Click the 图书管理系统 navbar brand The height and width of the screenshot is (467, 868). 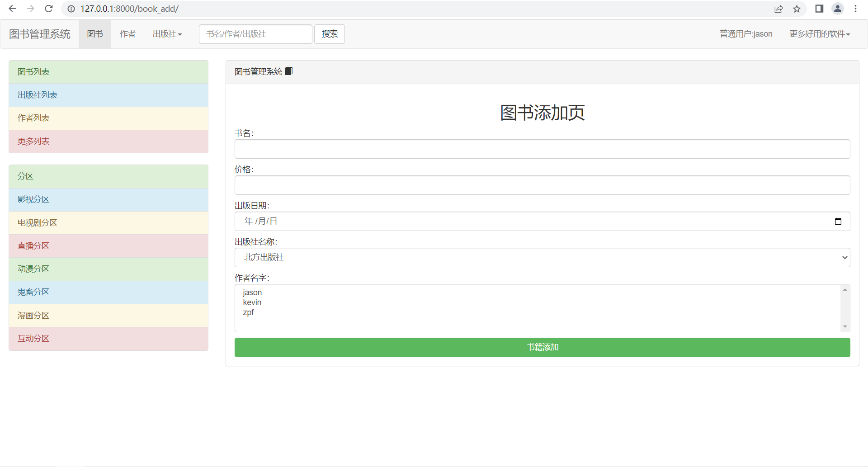pos(40,34)
